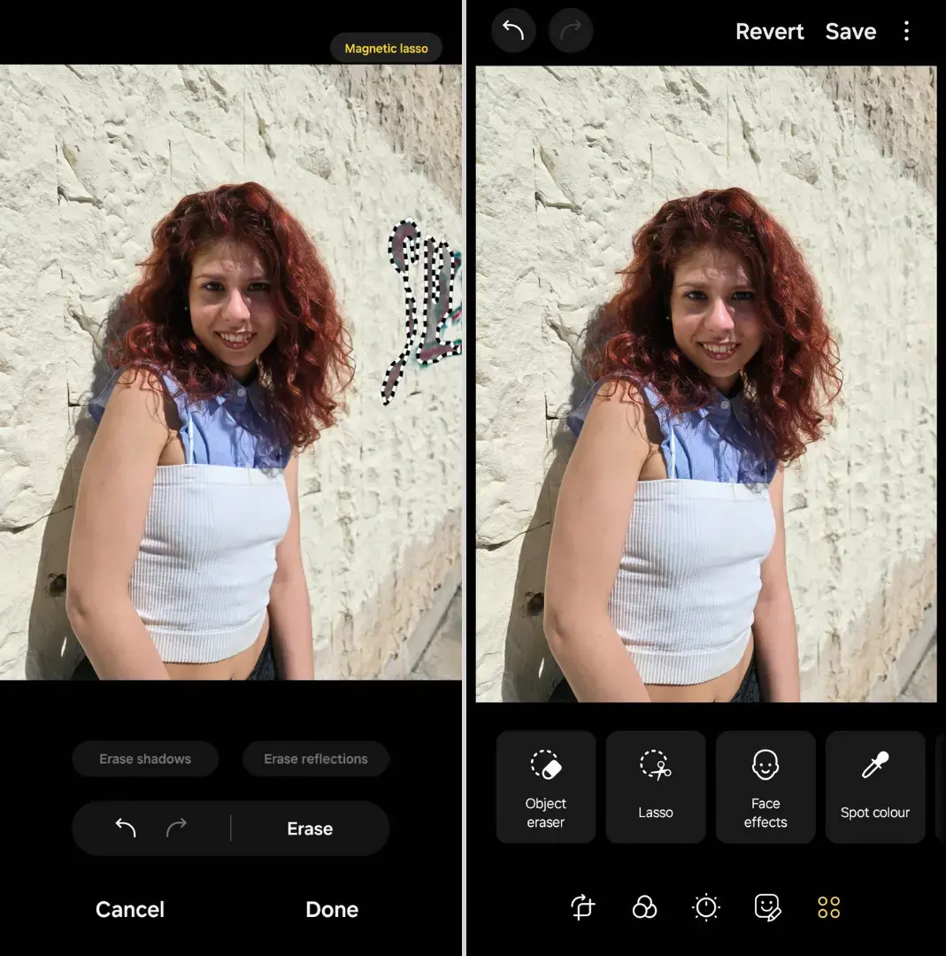Tap Done to apply the erase

[332, 909]
